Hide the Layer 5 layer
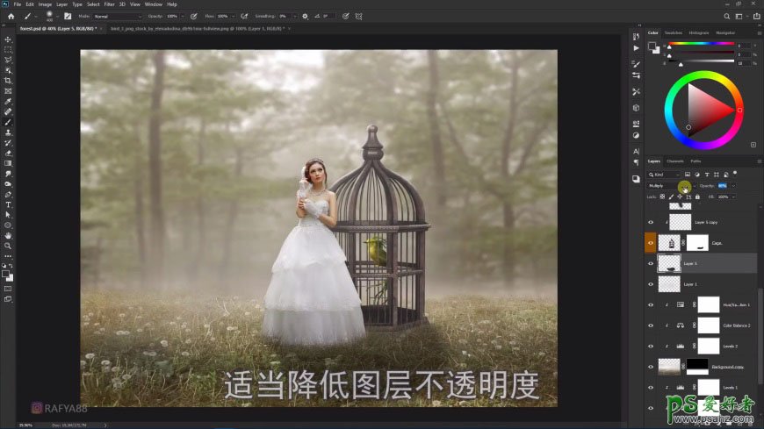The height and width of the screenshot is (429, 764). click(x=651, y=263)
